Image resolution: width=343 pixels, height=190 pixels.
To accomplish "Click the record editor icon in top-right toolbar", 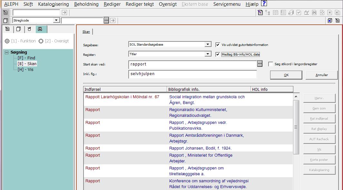I will click(x=260, y=13).
